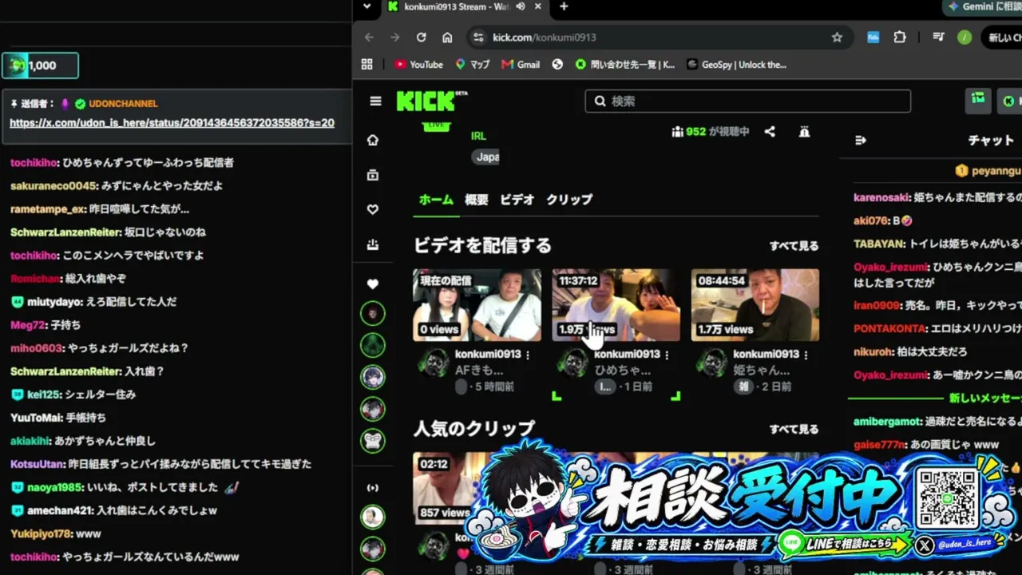Click username Romichan in left chat overlay
Screen dimensions: 1022x575
click(x=35, y=279)
